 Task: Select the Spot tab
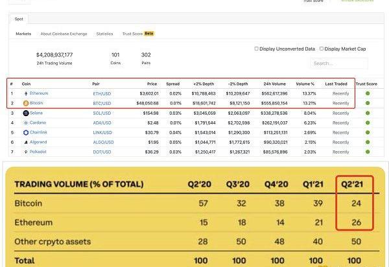(x=18, y=20)
